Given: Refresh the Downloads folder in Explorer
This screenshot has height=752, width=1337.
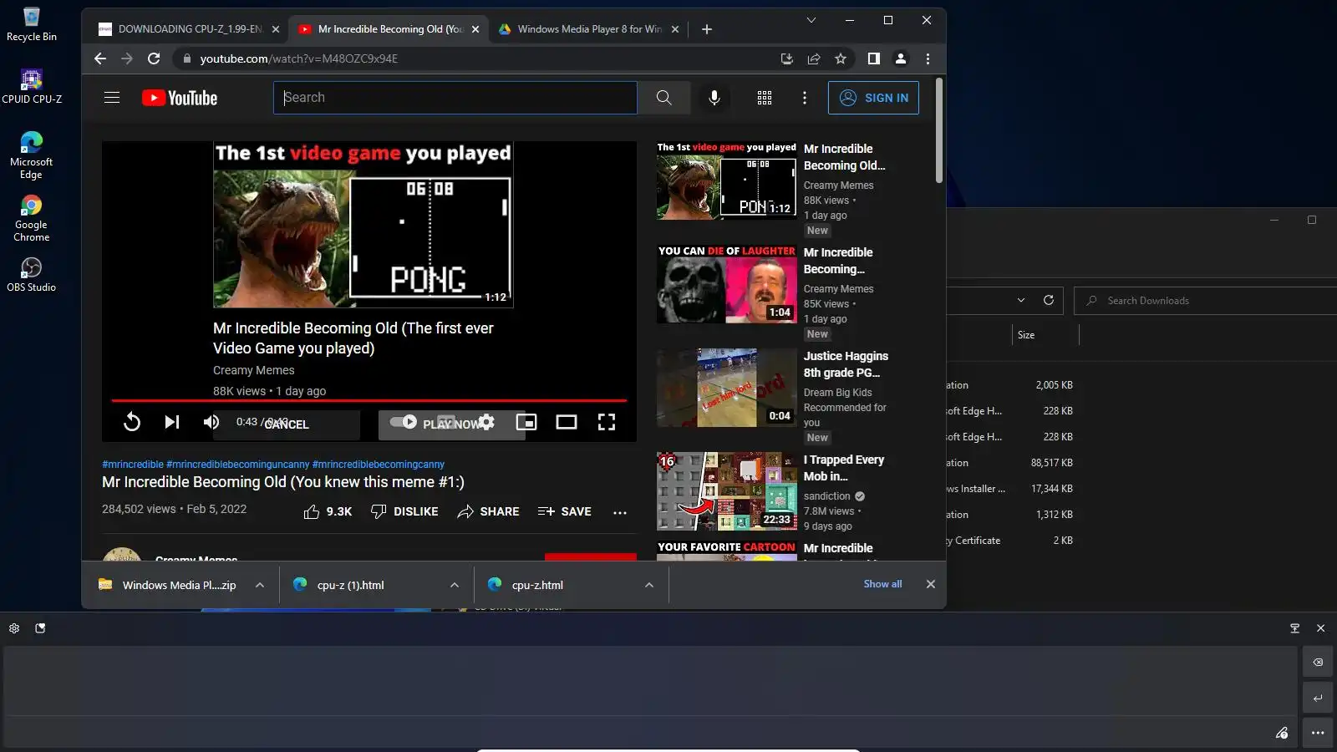Looking at the screenshot, I should (x=1049, y=300).
